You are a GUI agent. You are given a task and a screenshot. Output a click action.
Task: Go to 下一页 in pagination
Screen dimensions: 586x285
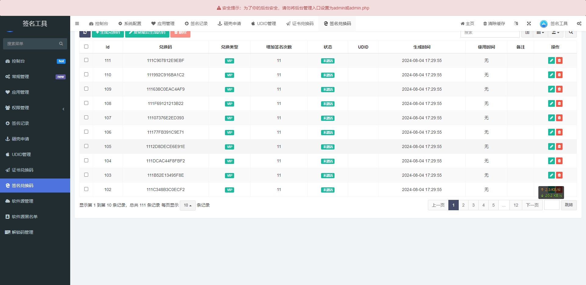click(x=532, y=205)
